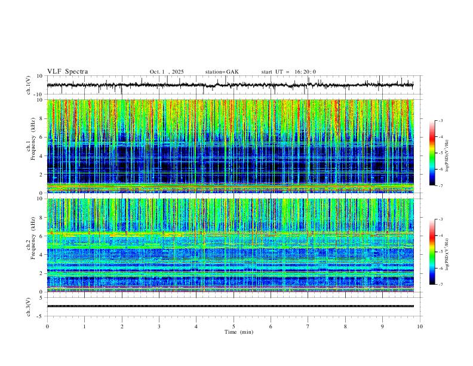The image size is (473, 366).
Task: Click the ch.1 spectrogram color scale bar
Action: pos(432,153)
